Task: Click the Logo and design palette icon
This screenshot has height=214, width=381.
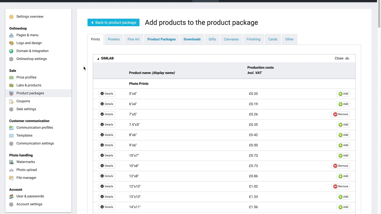Action: point(11,43)
